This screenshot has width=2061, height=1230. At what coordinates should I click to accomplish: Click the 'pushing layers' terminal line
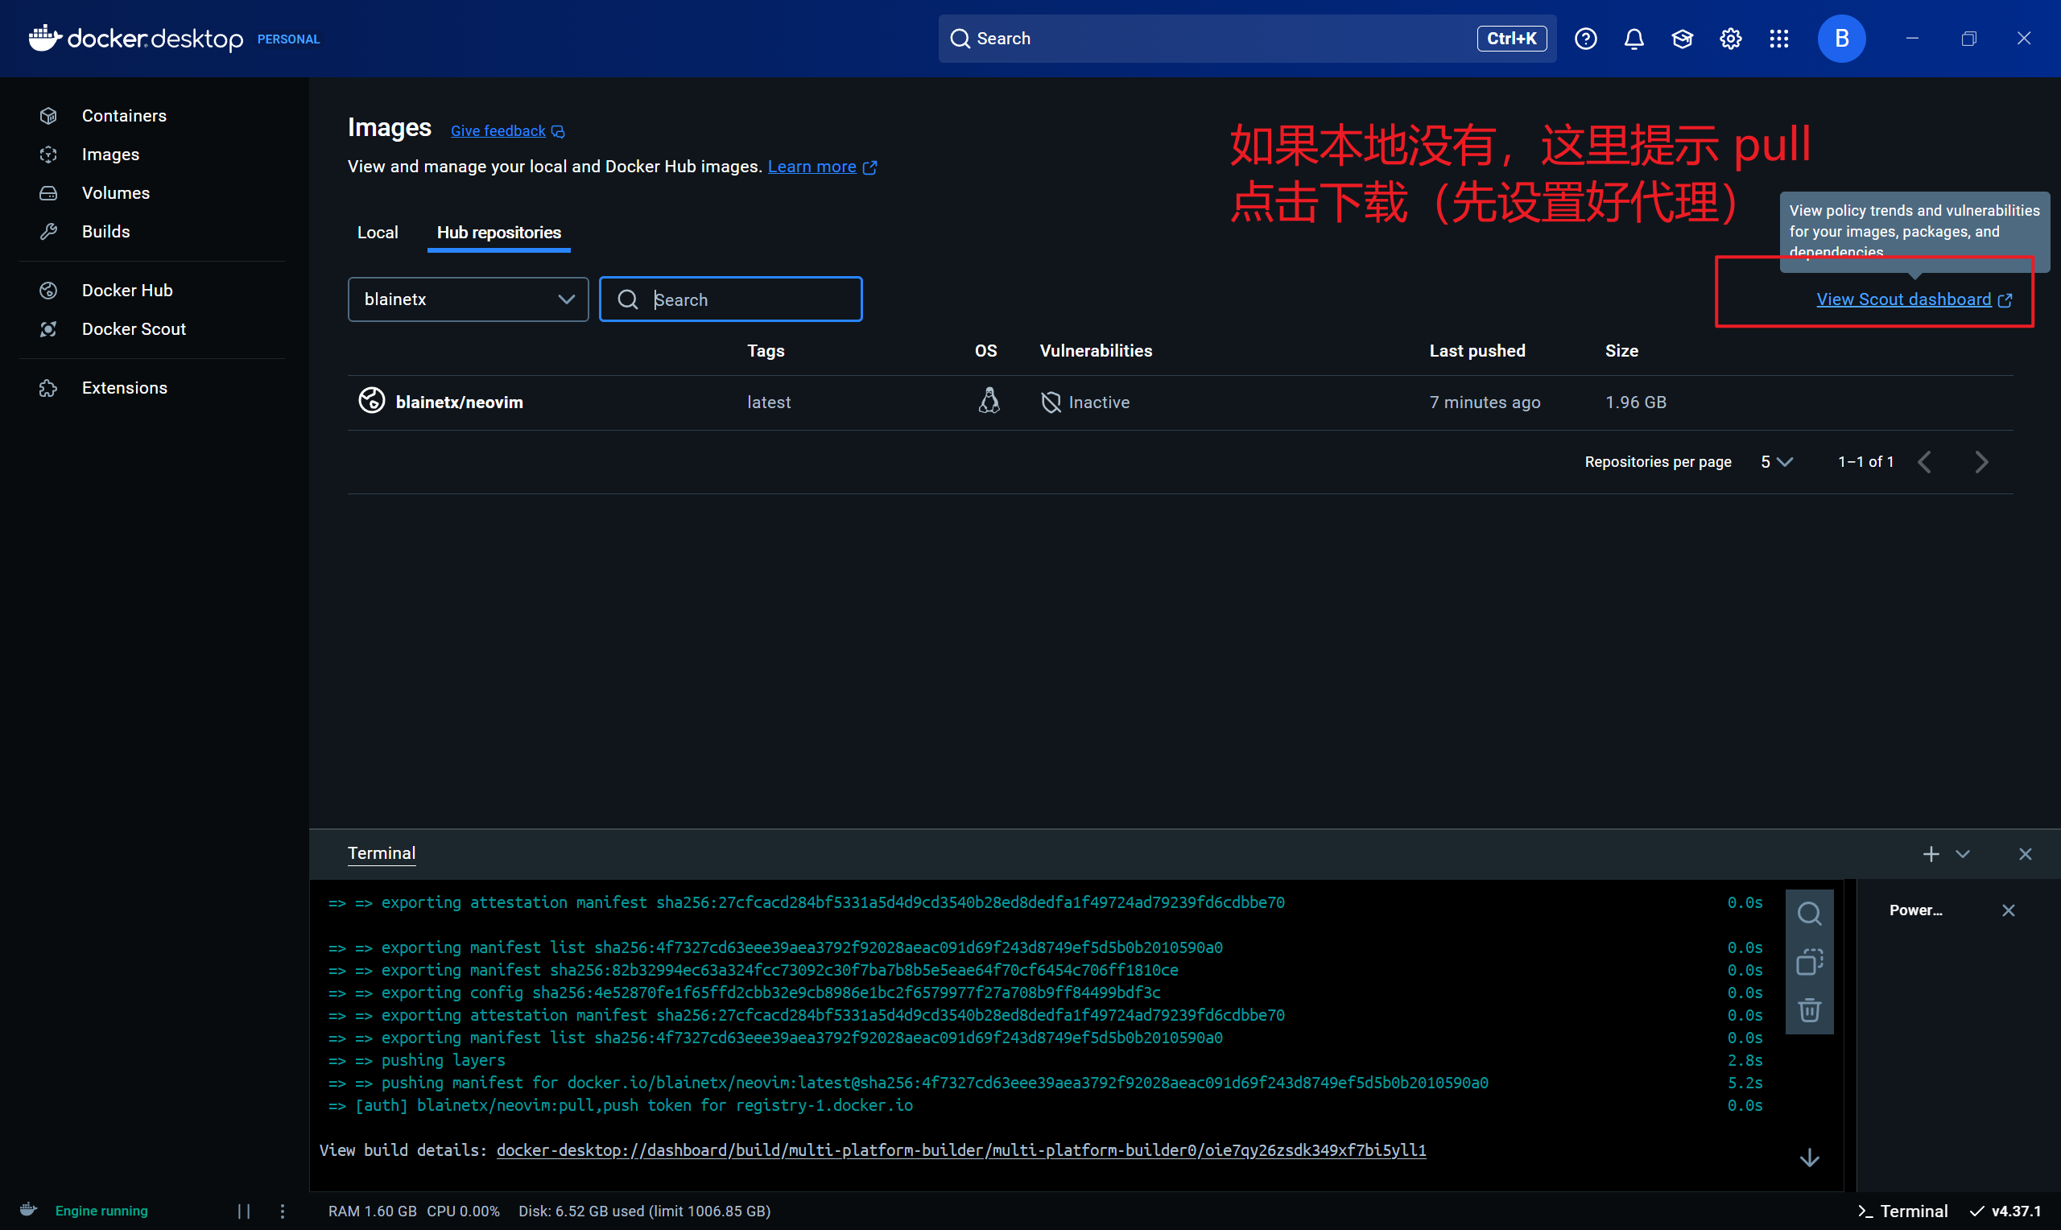pyautogui.click(x=443, y=1060)
